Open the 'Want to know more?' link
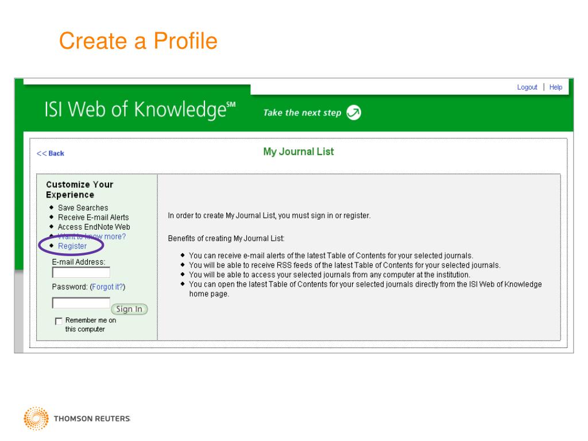This screenshot has width=588, height=441. pyautogui.click(x=92, y=237)
